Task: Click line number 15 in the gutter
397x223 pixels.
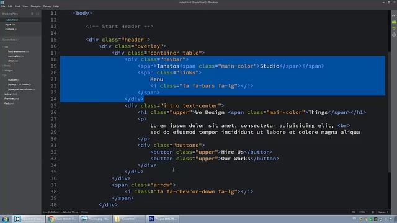Action: pyautogui.click(x=53, y=40)
